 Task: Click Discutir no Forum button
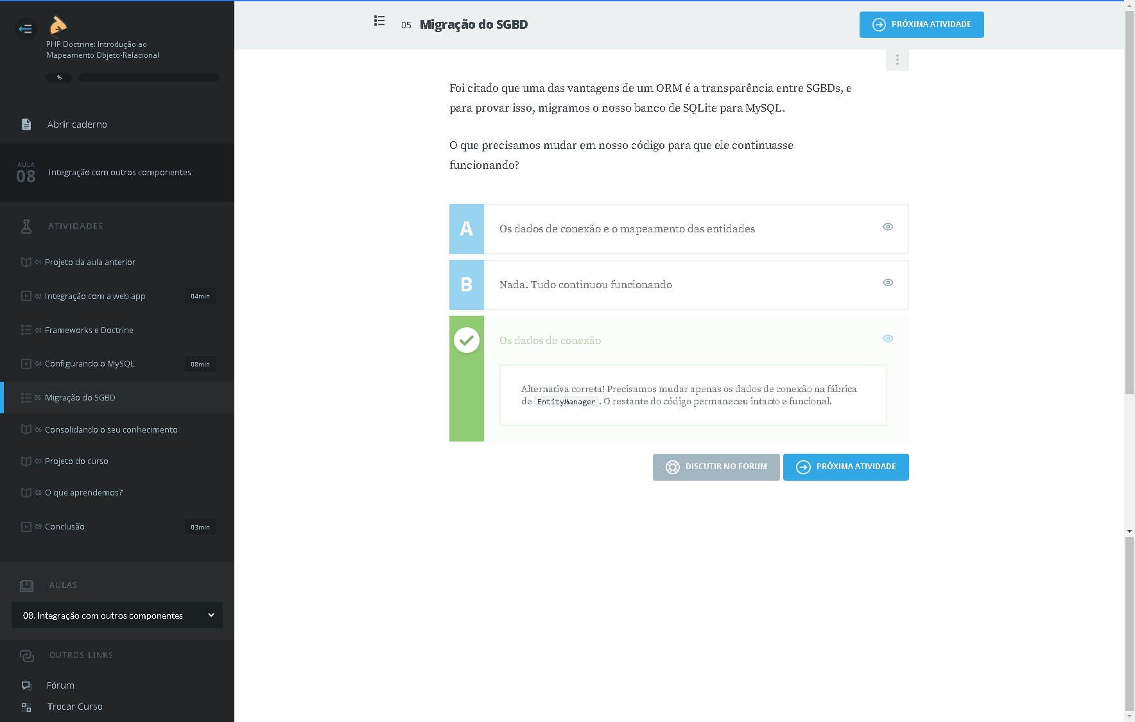(x=716, y=467)
